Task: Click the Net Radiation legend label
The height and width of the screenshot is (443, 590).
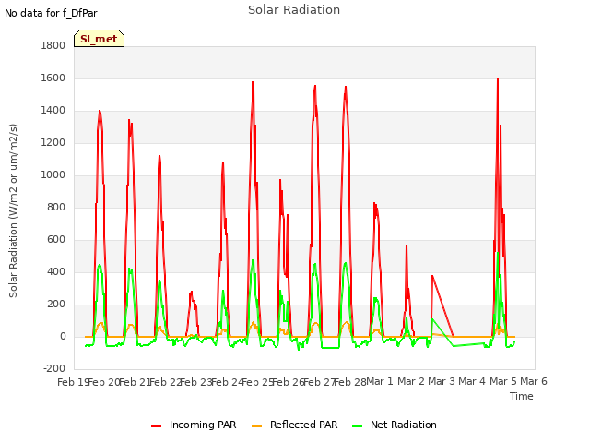Action: point(404,425)
